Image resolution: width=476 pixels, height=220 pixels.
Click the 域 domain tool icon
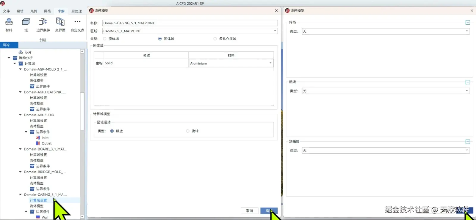click(x=26, y=22)
